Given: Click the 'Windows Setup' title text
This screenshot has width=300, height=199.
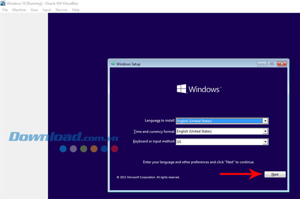Looking at the screenshot, I should pyautogui.click(x=128, y=64).
